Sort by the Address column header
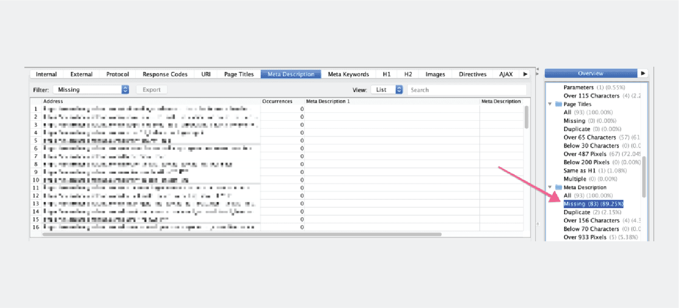Screen dimensions: 679x308 152,101
